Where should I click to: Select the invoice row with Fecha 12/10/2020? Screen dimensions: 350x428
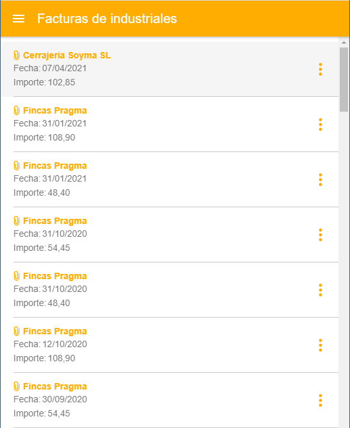169,345
